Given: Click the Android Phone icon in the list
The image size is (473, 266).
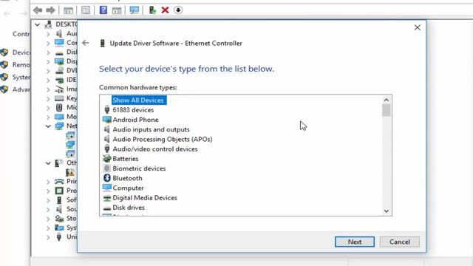Looking at the screenshot, I should [x=106, y=120].
